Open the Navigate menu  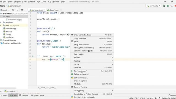click(x=17, y=2)
